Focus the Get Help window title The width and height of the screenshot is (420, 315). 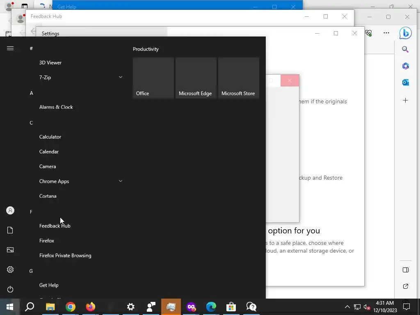[x=67, y=7]
